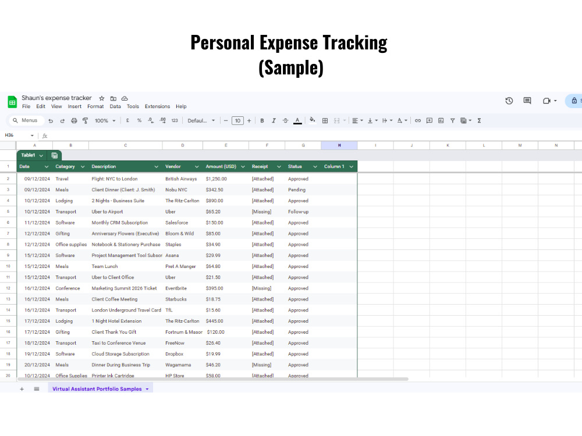Add a new sheet with plus button

pos(22,389)
